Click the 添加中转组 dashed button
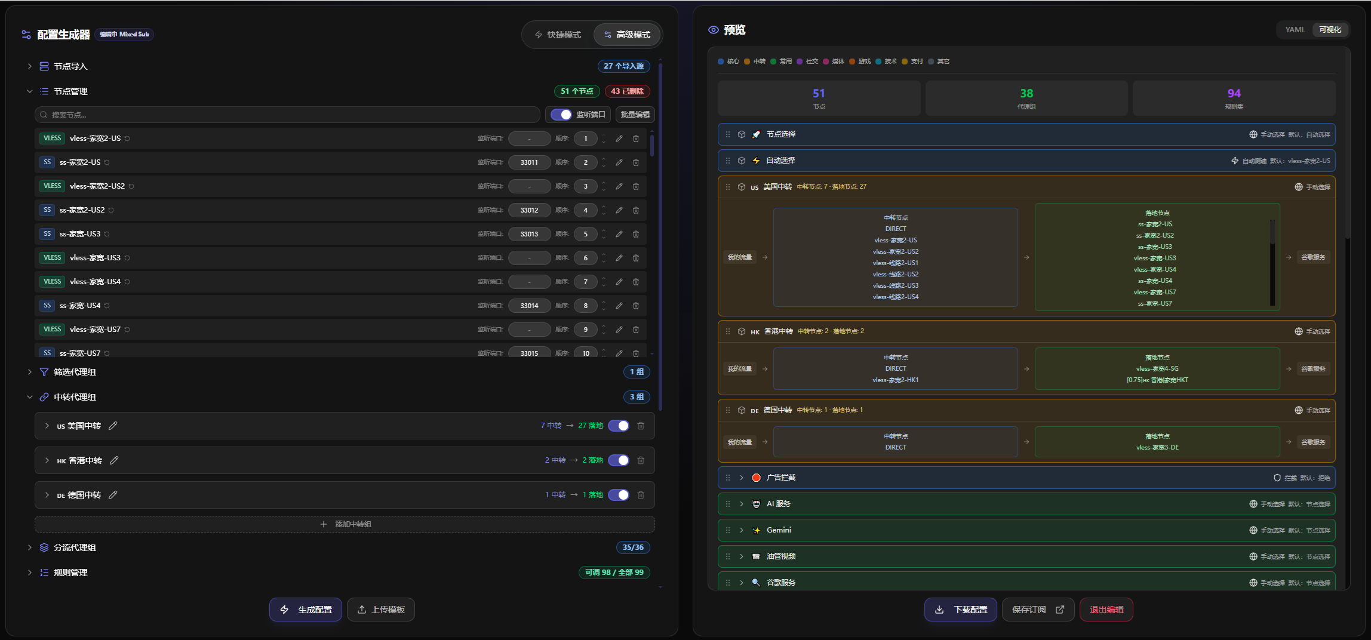The image size is (1371, 640). [x=345, y=524]
